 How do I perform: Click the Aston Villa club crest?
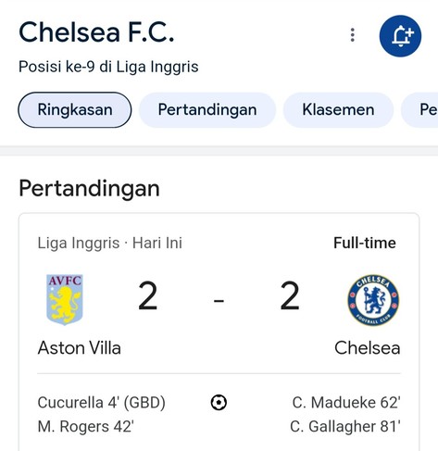tap(65, 299)
